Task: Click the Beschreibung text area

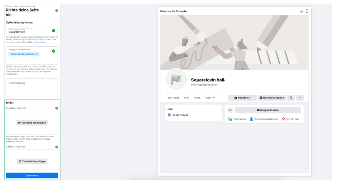Action: pyautogui.click(x=32, y=88)
